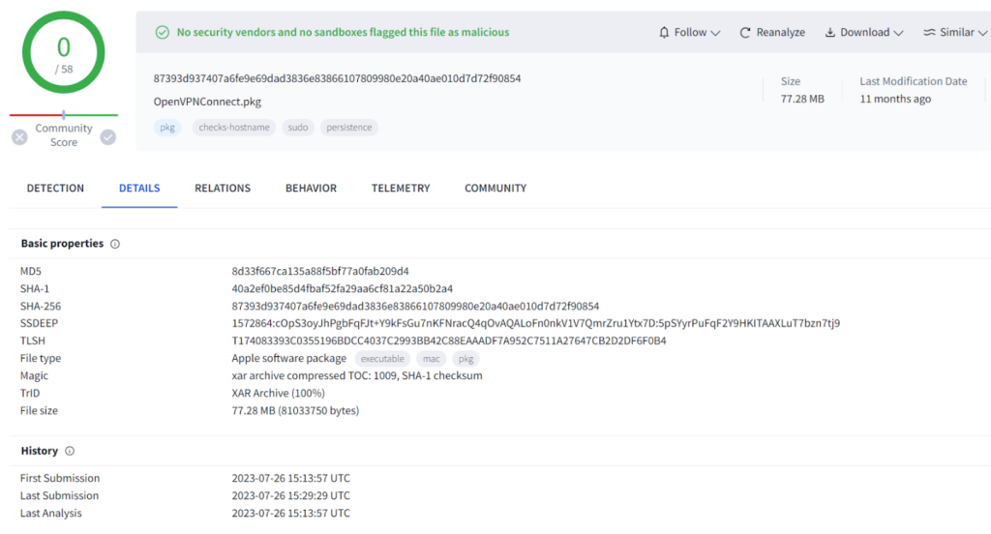The height and width of the screenshot is (534, 991).
Task: Click the checks-hostname tag
Action: [x=234, y=128]
